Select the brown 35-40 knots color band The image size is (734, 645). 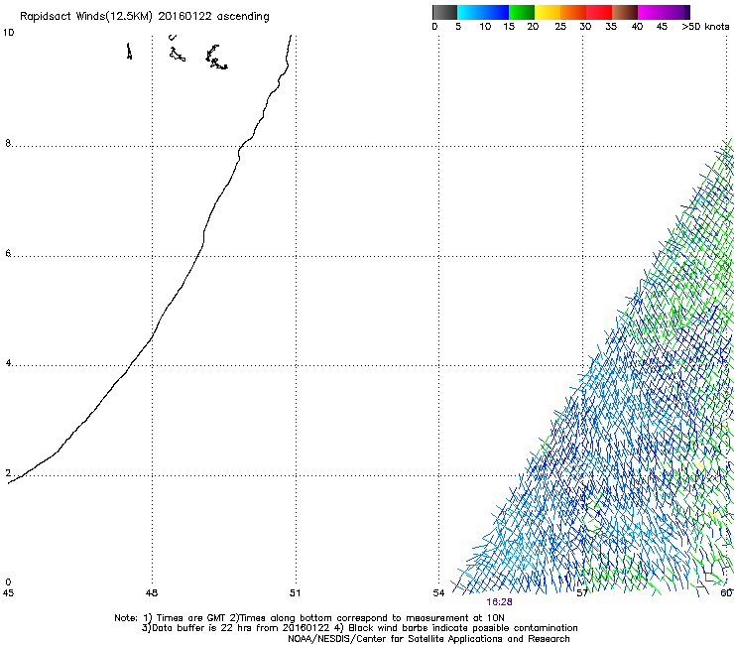click(625, 12)
